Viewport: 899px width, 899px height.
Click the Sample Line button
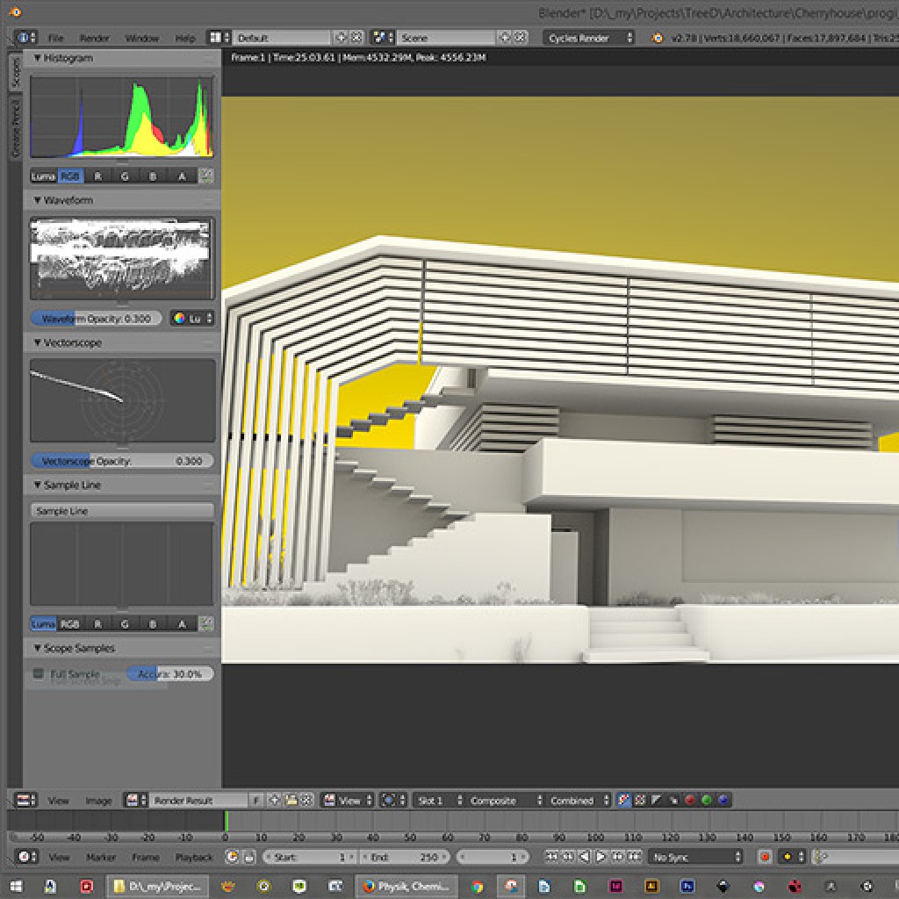pos(122,511)
